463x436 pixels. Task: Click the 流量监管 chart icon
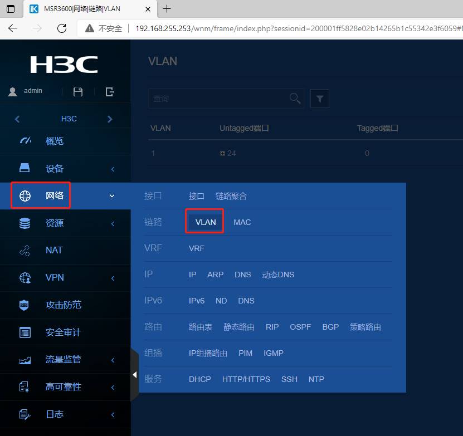pyautogui.click(x=25, y=360)
